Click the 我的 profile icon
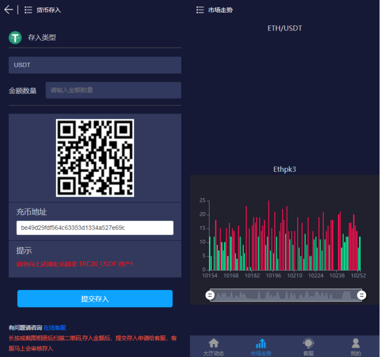This screenshot has height=357, width=380. (355, 343)
